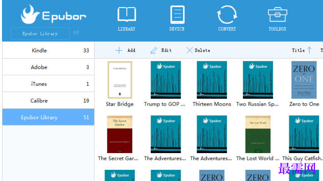Select the Thirteen Moons book cover
The width and height of the screenshot is (323, 181).
212,80
